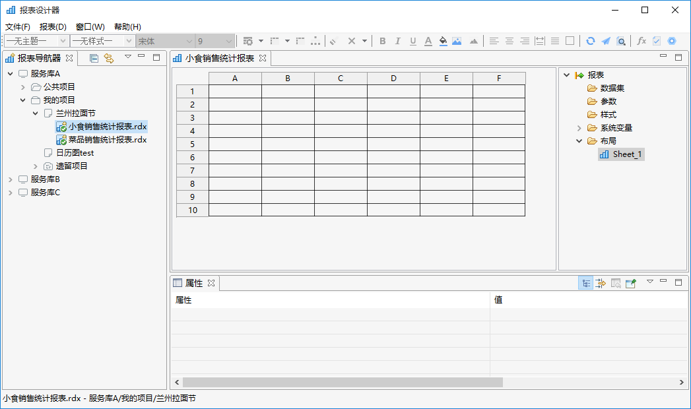
Task: Expand the 系统变量 folder
Action: pos(579,128)
